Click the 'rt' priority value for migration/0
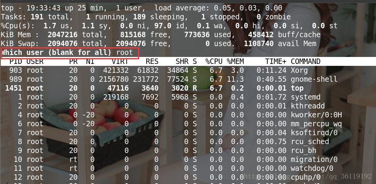The height and width of the screenshot is (184, 376). (73, 159)
